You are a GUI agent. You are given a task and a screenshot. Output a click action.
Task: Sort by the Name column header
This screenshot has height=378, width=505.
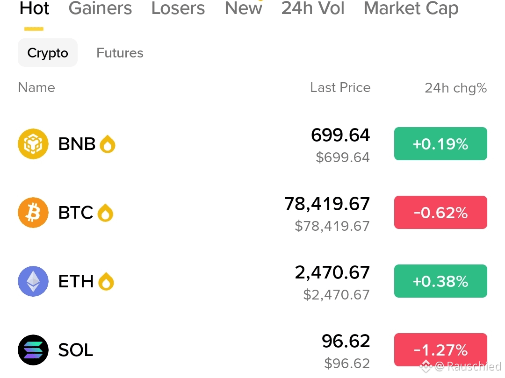pos(36,87)
